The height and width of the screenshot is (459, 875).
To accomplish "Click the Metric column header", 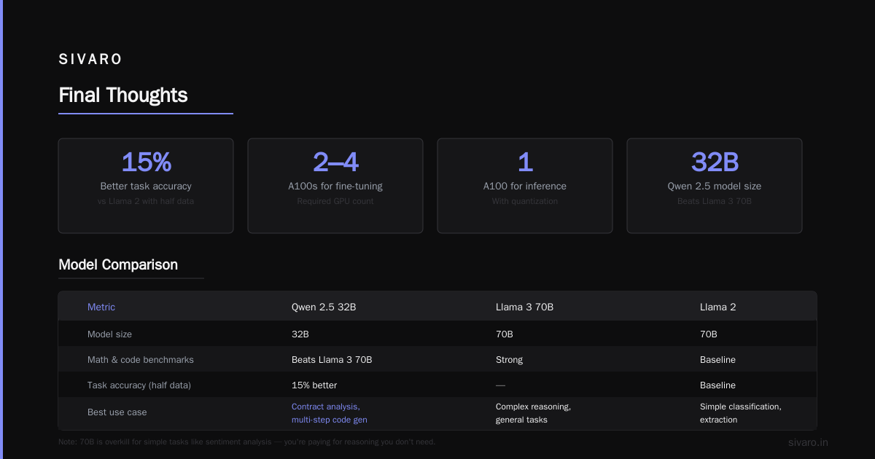I will click(101, 307).
